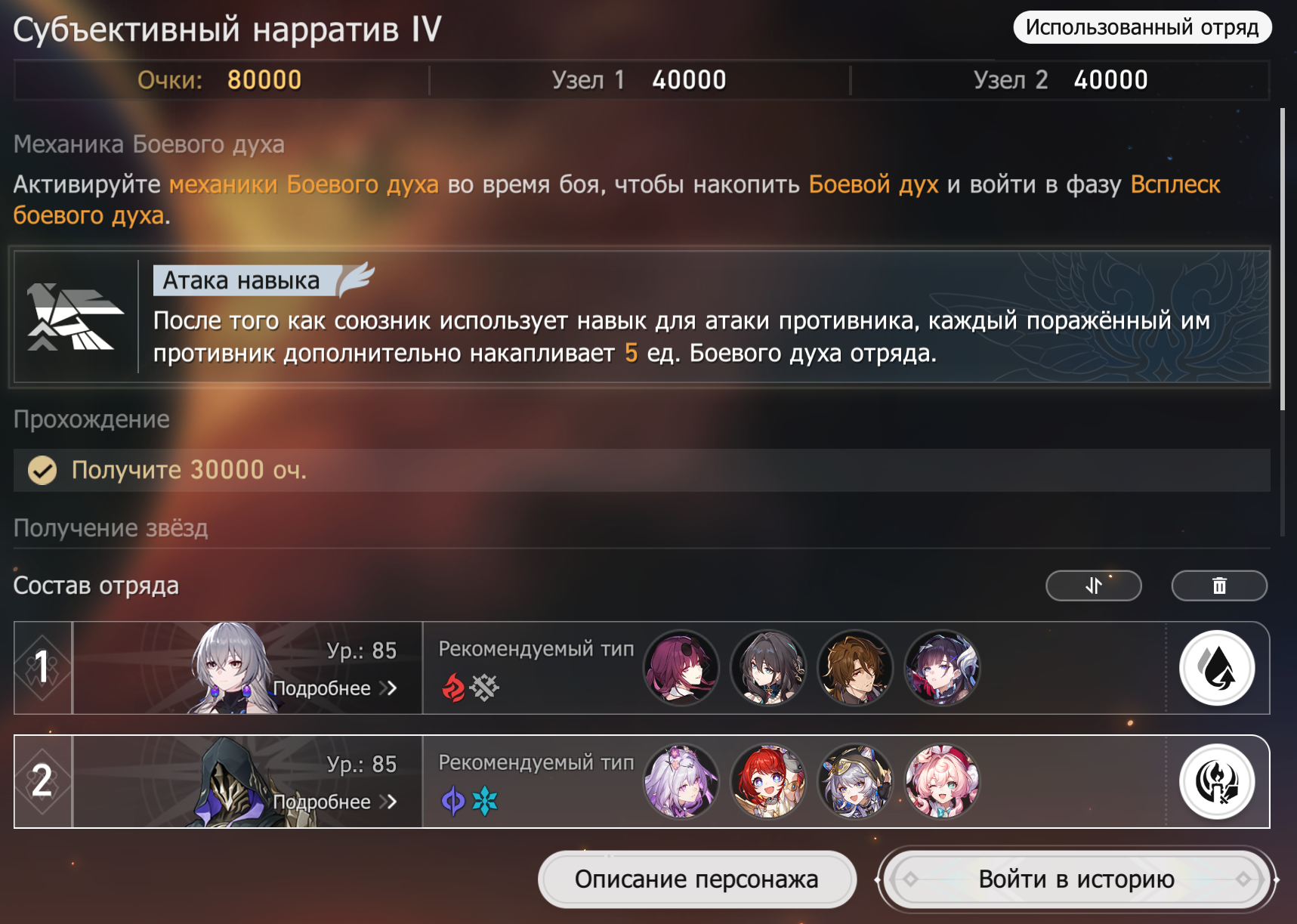Click the Использованный отряд button
The height and width of the screenshot is (924, 1297).
click(1142, 27)
